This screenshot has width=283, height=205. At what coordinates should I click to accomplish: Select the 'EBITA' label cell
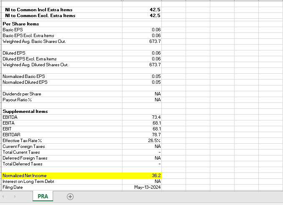(x=62, y=123)
